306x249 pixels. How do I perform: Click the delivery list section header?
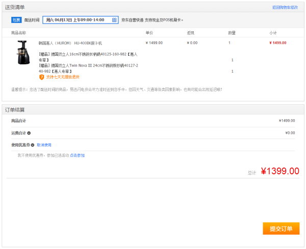pyautogui.click(x=15, y=8)
